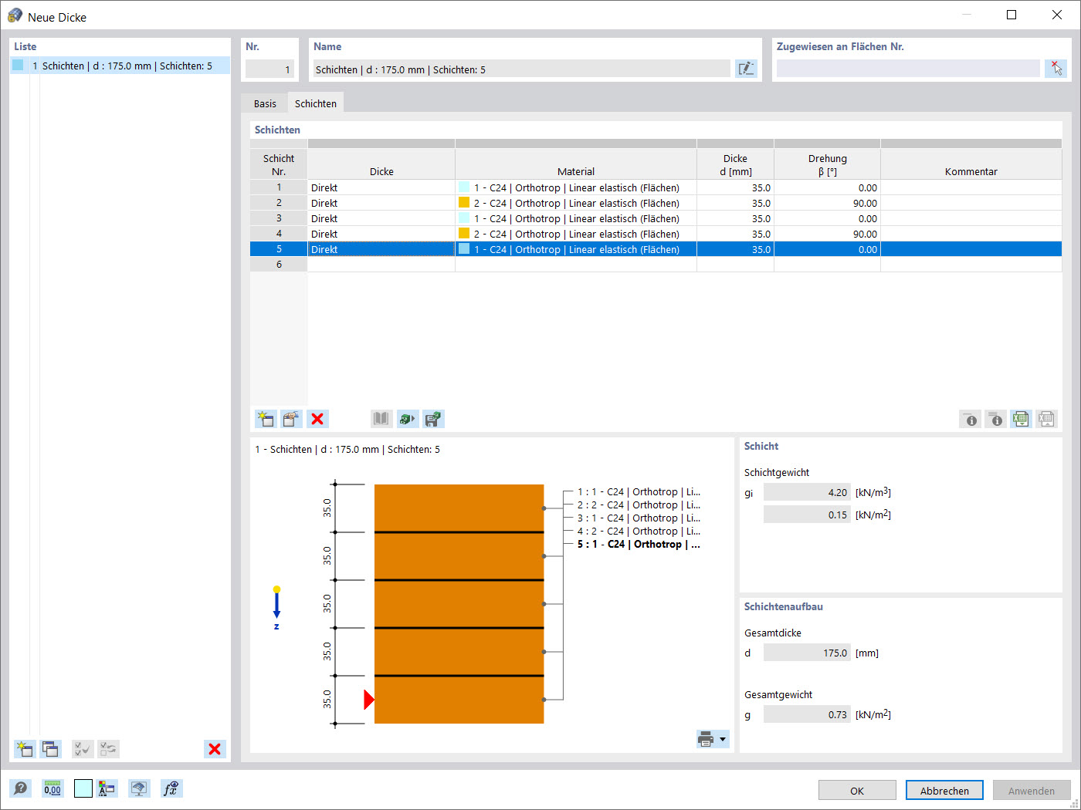Click the Anwenden button
This screenshot has height=810, width=1081.
1032,790
